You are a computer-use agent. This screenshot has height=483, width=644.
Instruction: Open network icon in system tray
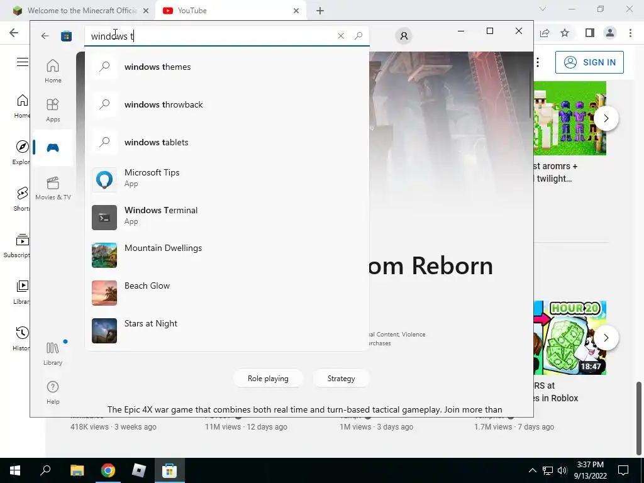(x=548, y=470)
